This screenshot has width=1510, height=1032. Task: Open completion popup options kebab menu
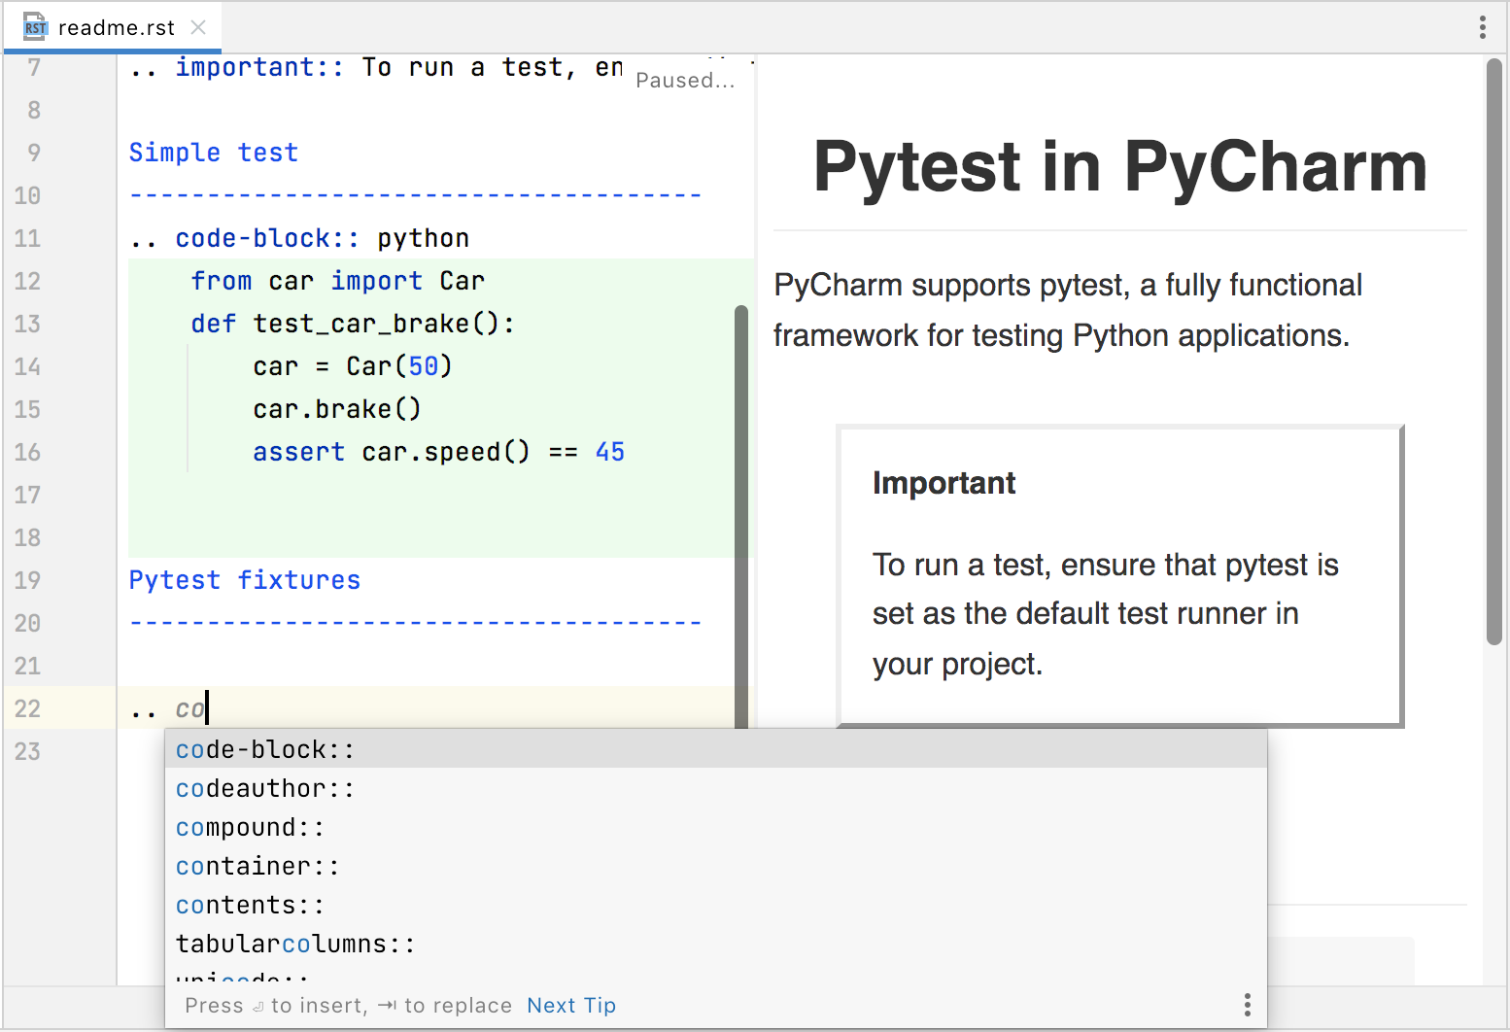(1247, 1005)
